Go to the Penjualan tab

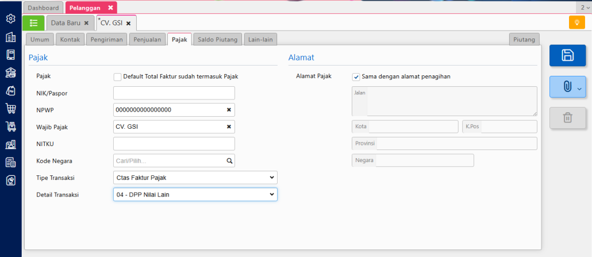pyautogui.click(x=148, y=39)
